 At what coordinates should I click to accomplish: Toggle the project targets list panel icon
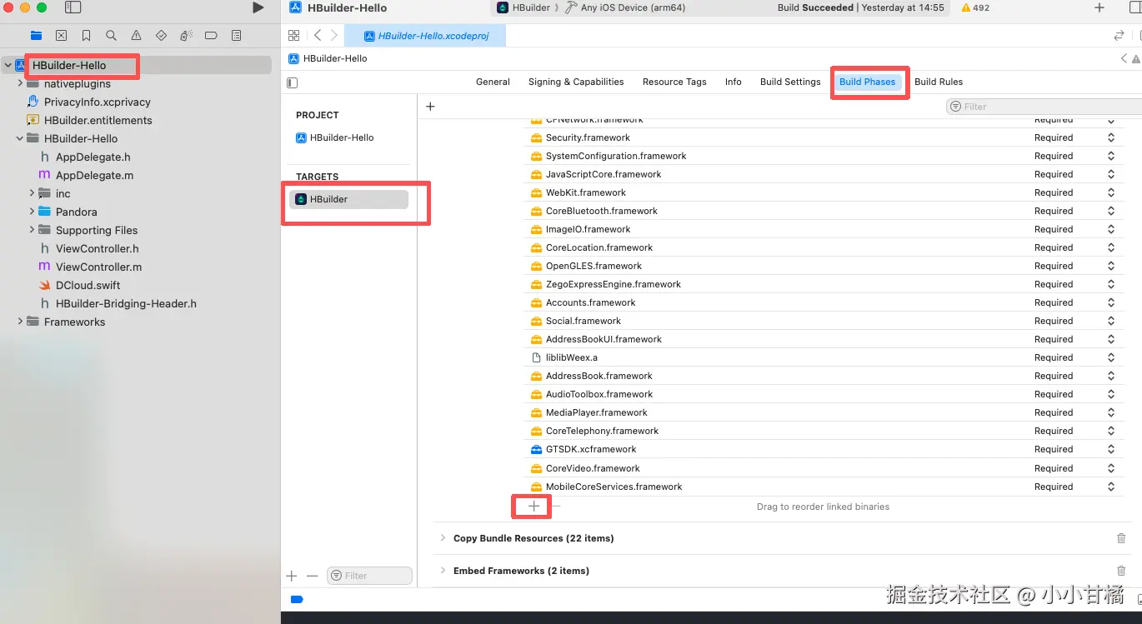292,82
